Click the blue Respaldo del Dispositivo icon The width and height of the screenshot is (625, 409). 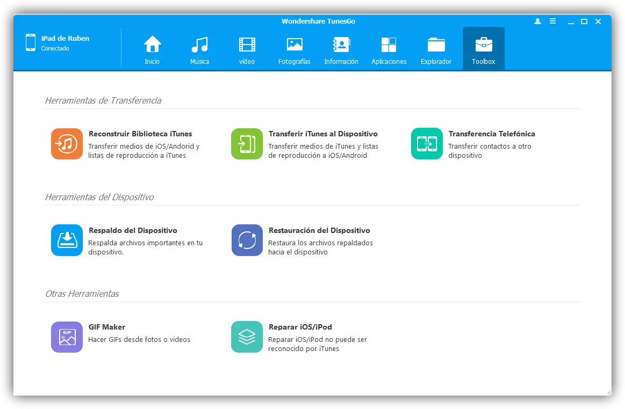67,240
